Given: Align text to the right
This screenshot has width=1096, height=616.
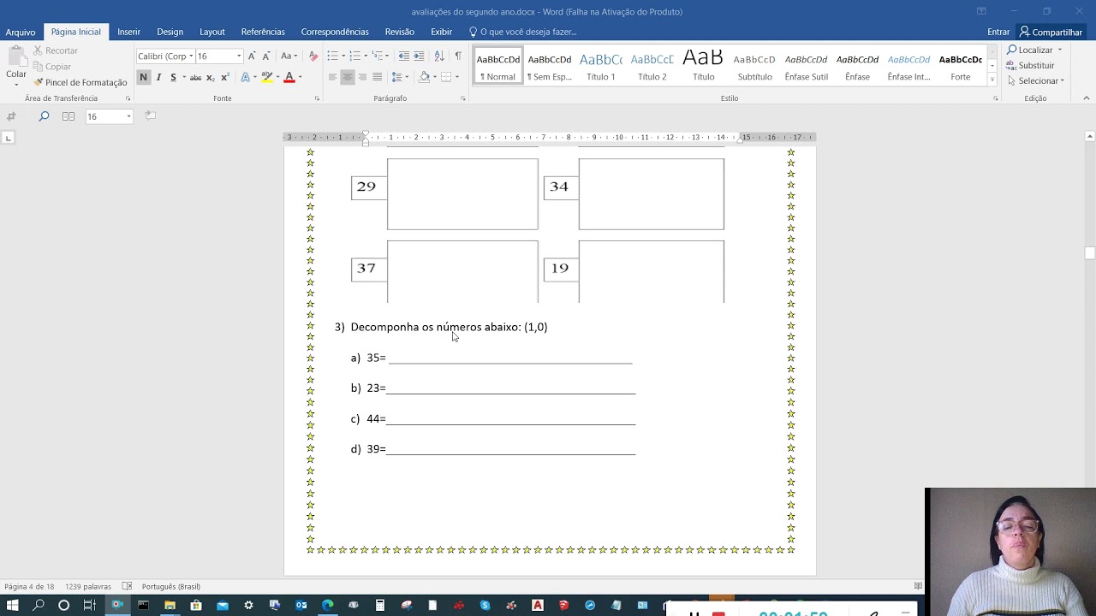Looking at the screenshot, I should pyautogui.click(x=362, y=77).
